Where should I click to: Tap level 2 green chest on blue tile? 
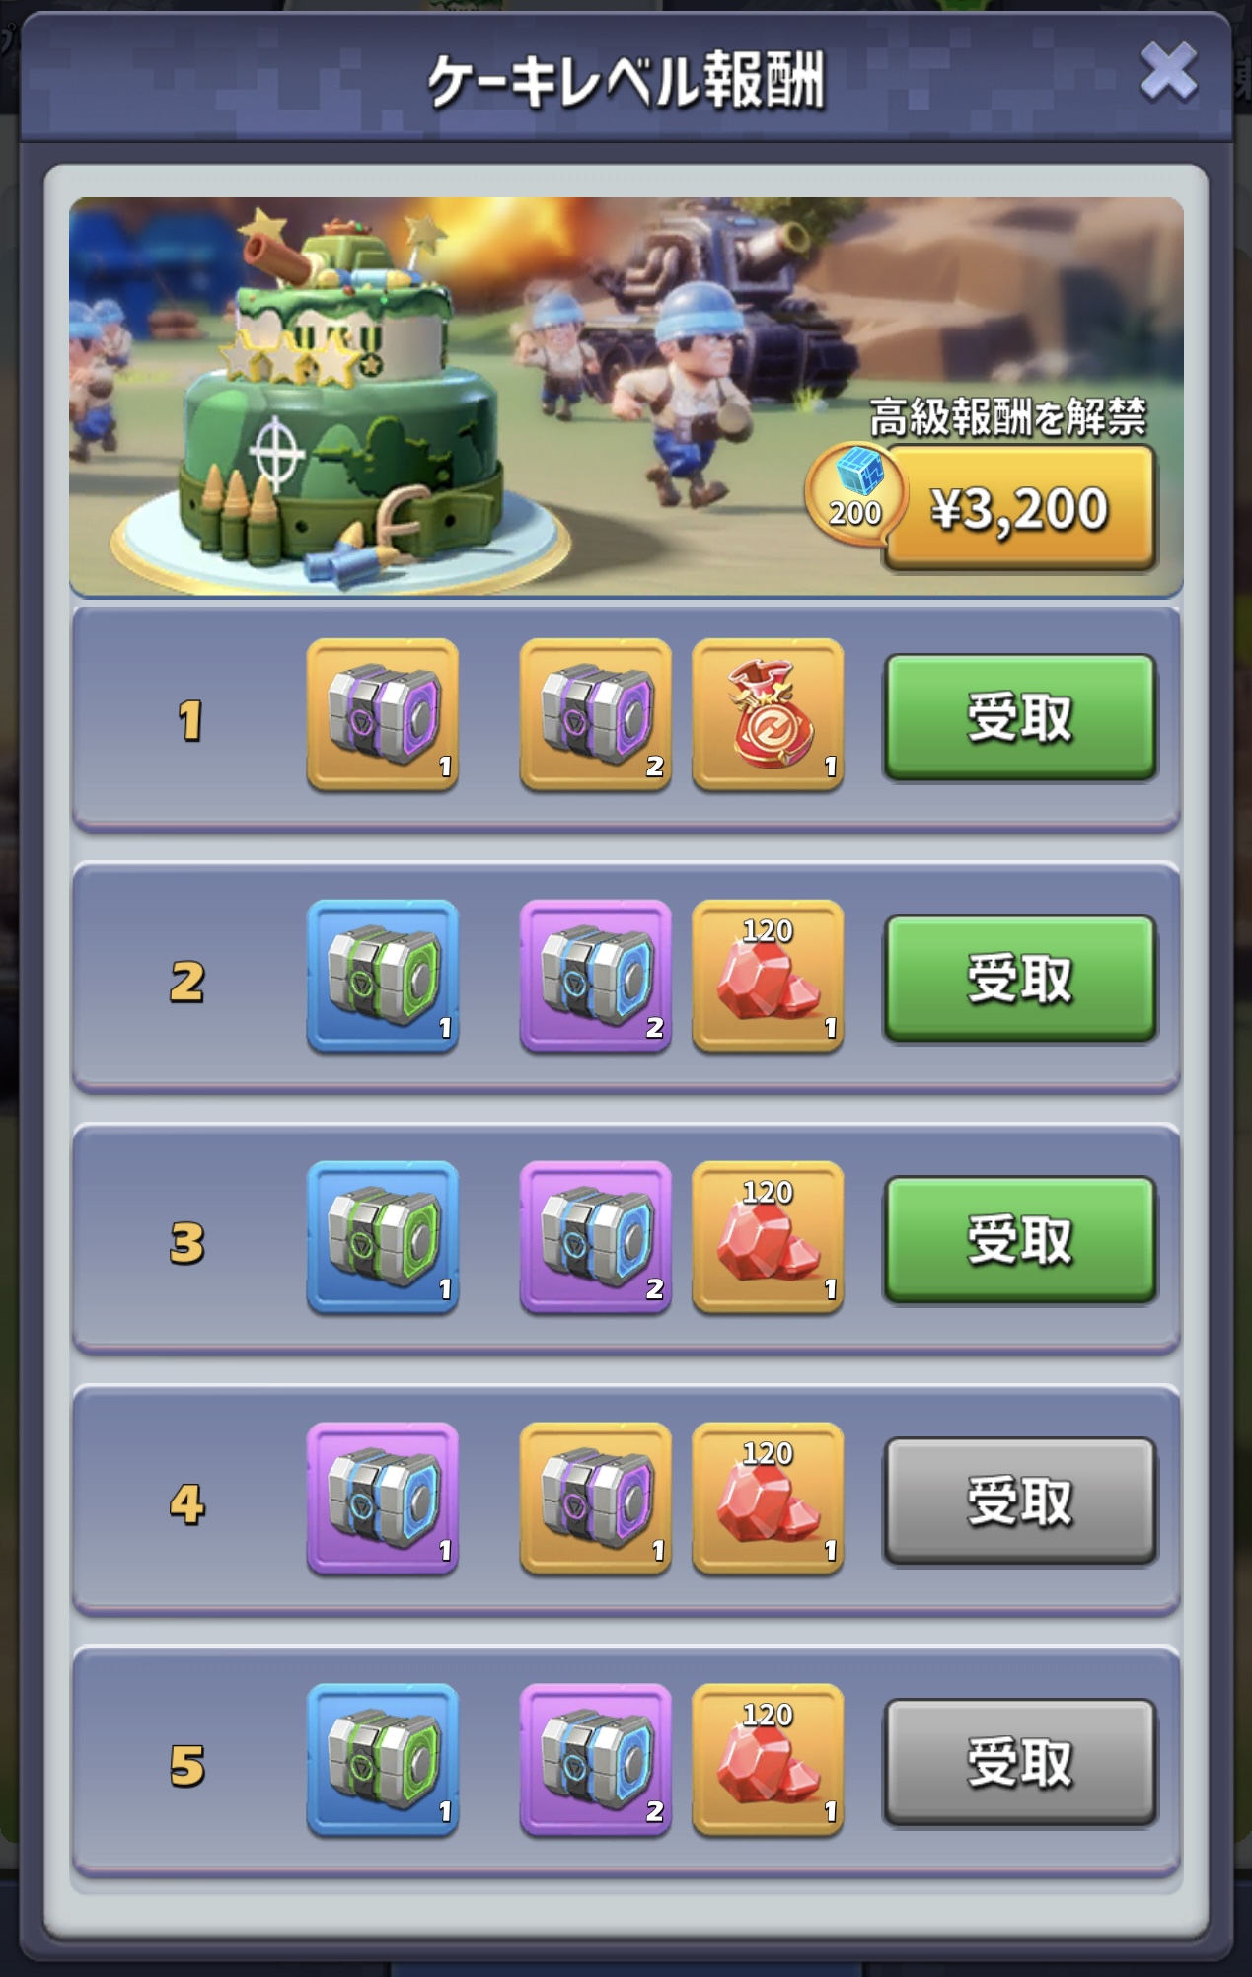tap(383, 977)
